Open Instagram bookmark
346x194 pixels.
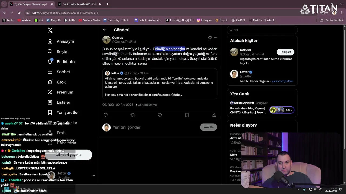pyautogui.click(x=204, y=20)
